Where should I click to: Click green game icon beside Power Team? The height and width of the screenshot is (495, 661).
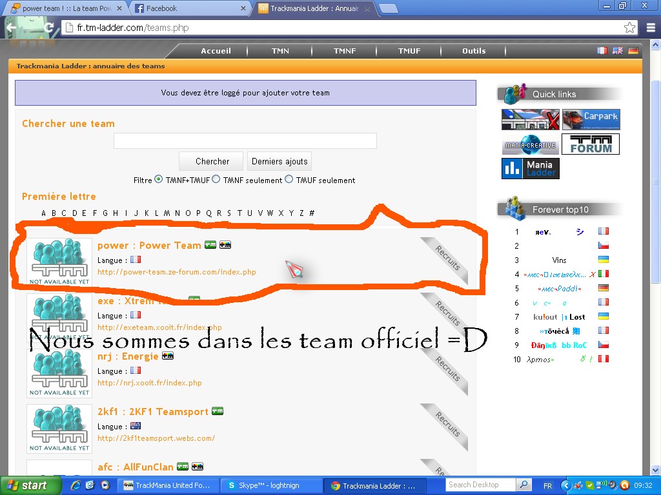(210, 245)
